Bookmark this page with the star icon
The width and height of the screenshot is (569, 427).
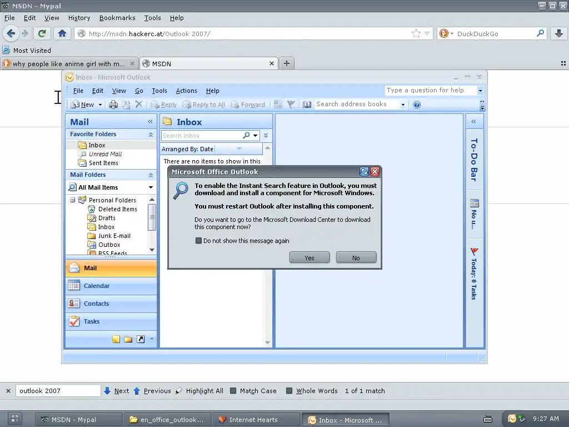coord(416,34)
